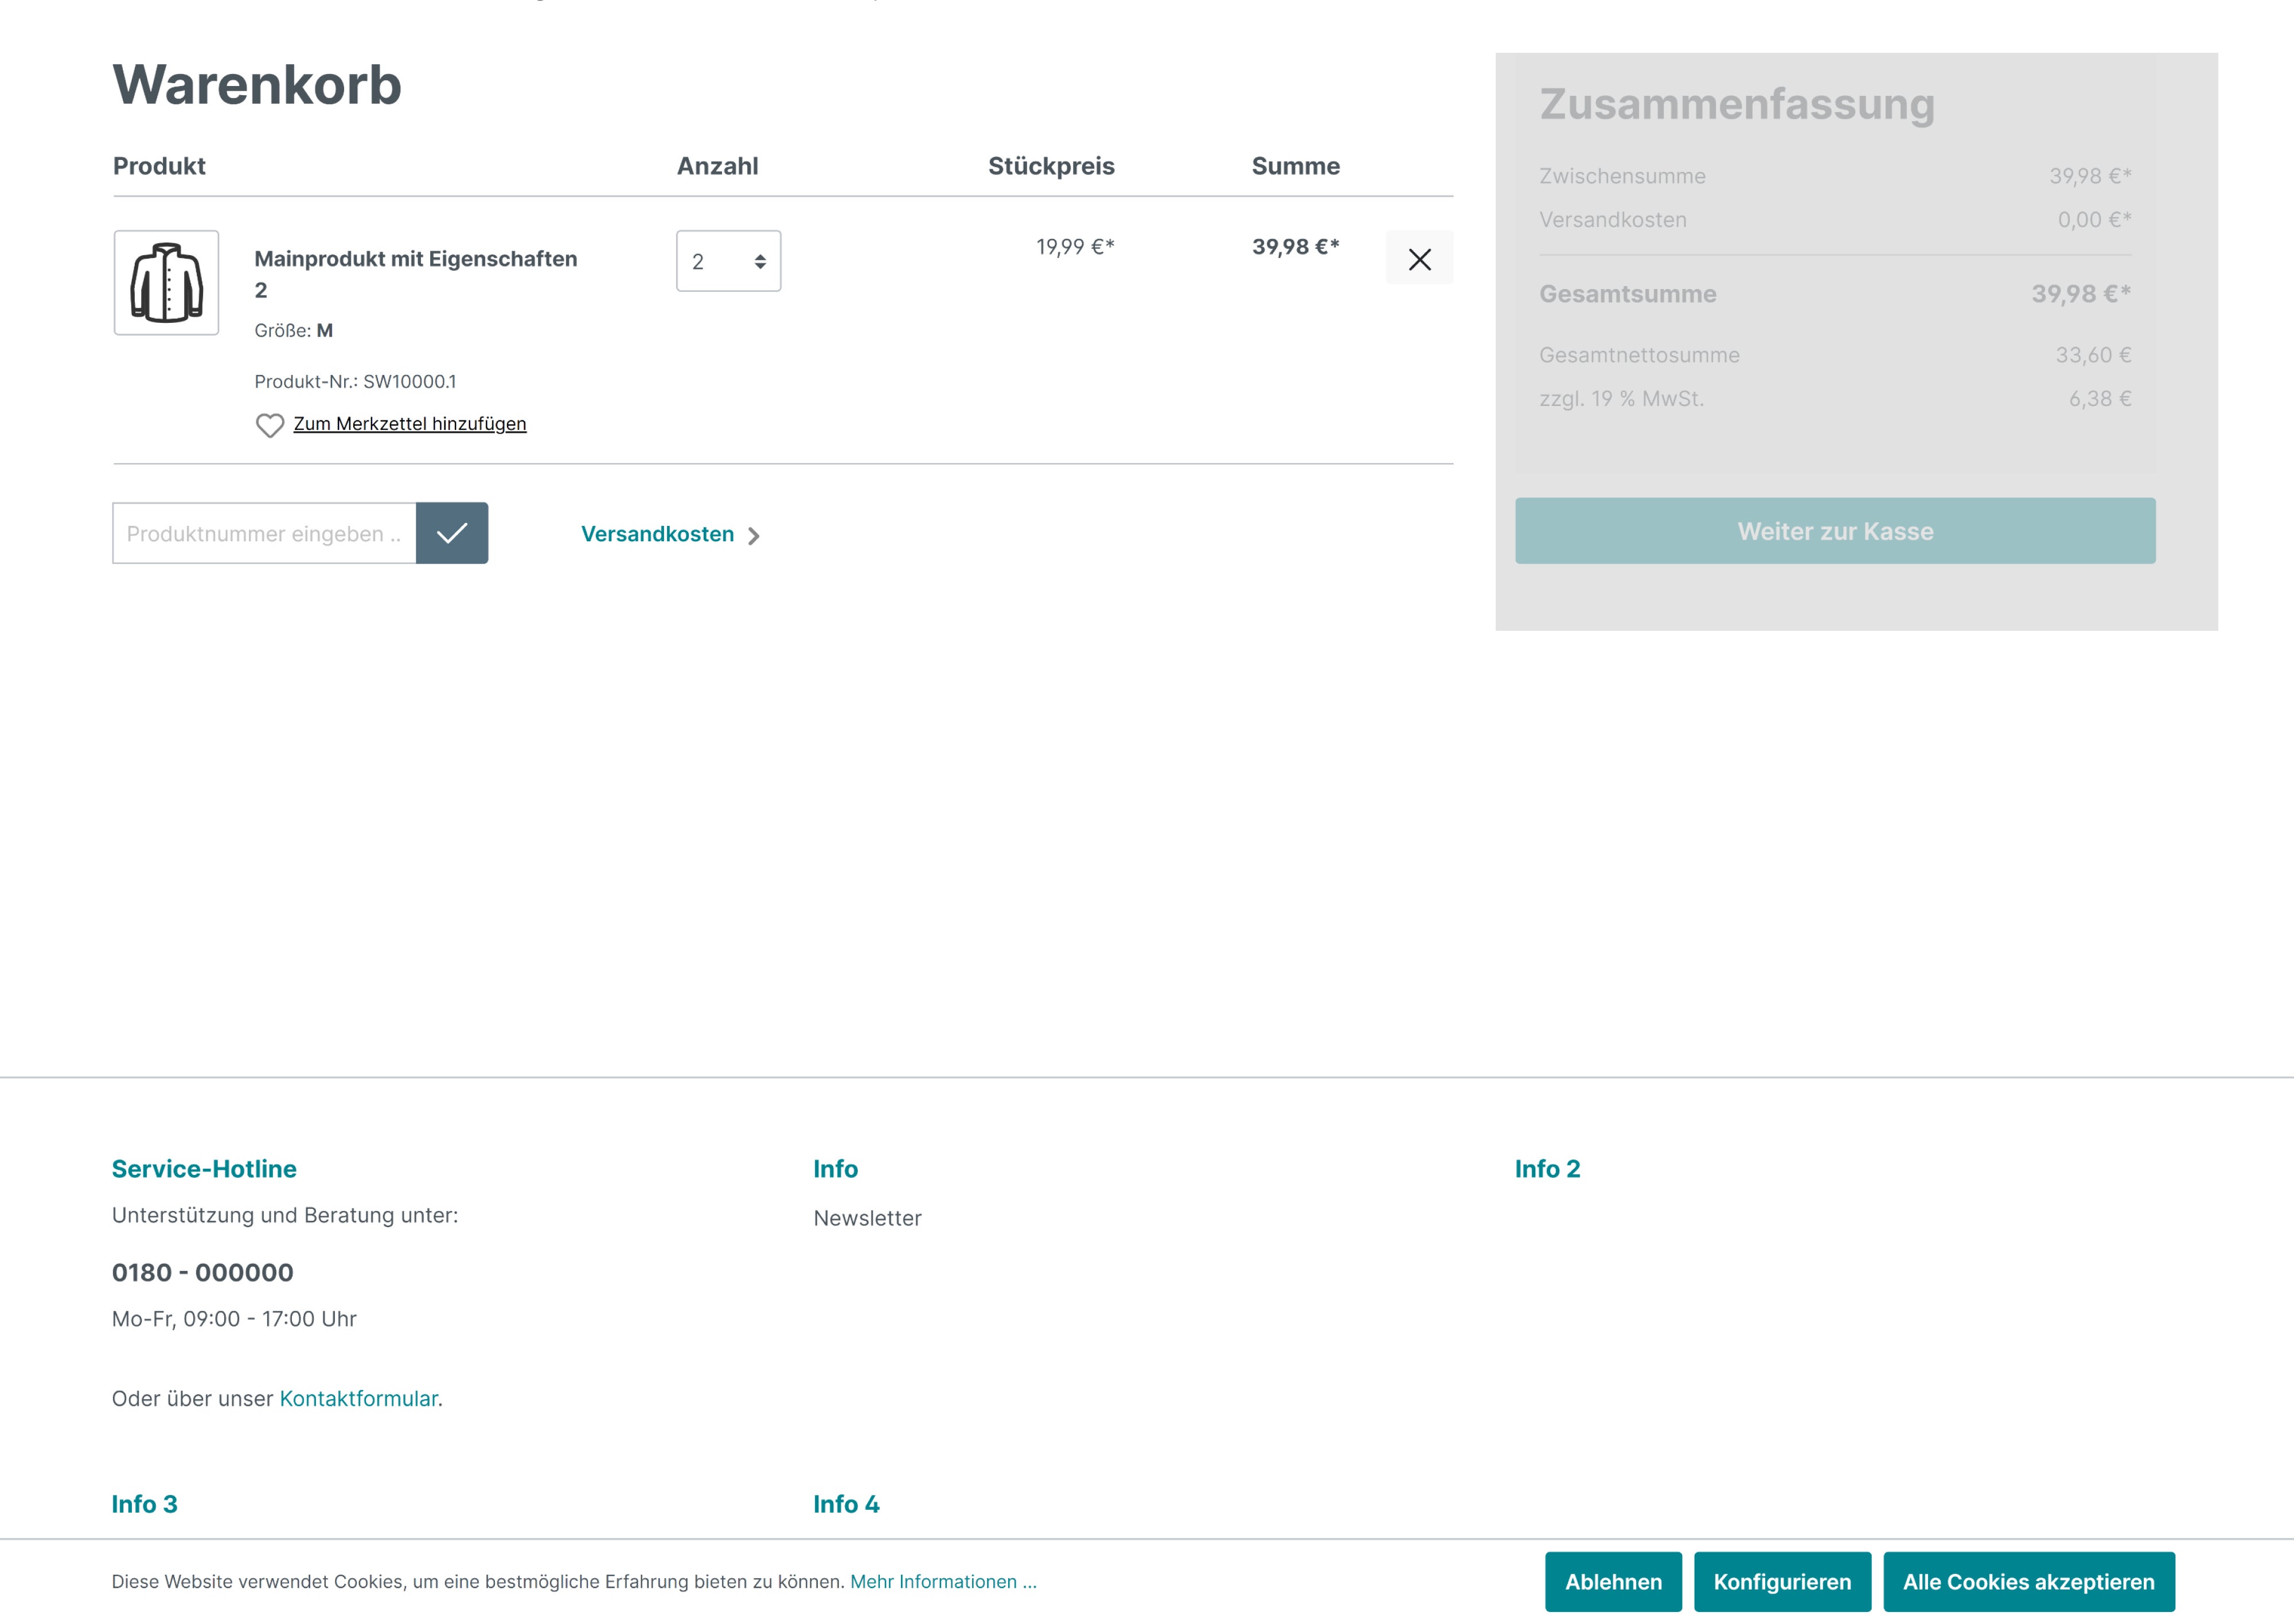The image size is (2294, 1624).
Task: Click the Warenkorb page heading
Action: coord(257,84)
